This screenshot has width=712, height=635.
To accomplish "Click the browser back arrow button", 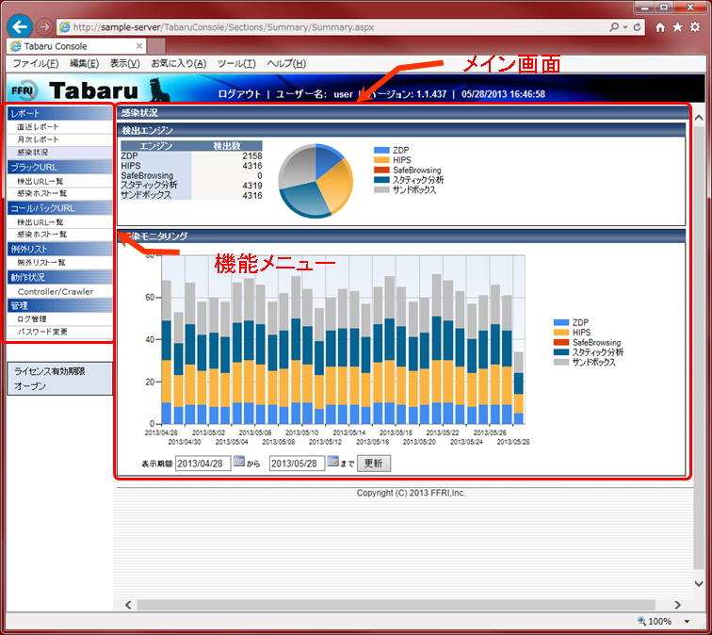I will (19, 27).
